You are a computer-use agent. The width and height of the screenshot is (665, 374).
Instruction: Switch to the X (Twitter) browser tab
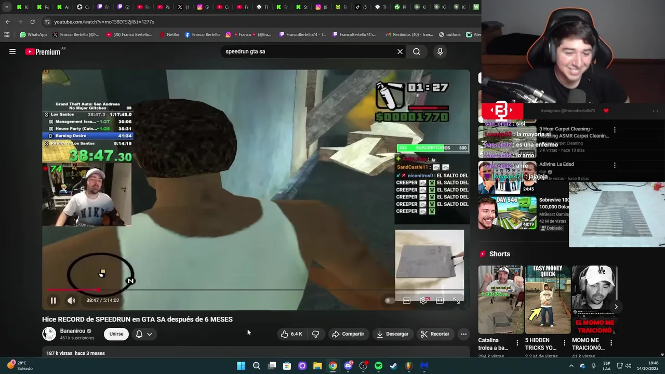pyautogui.click(x=183, y=7)
